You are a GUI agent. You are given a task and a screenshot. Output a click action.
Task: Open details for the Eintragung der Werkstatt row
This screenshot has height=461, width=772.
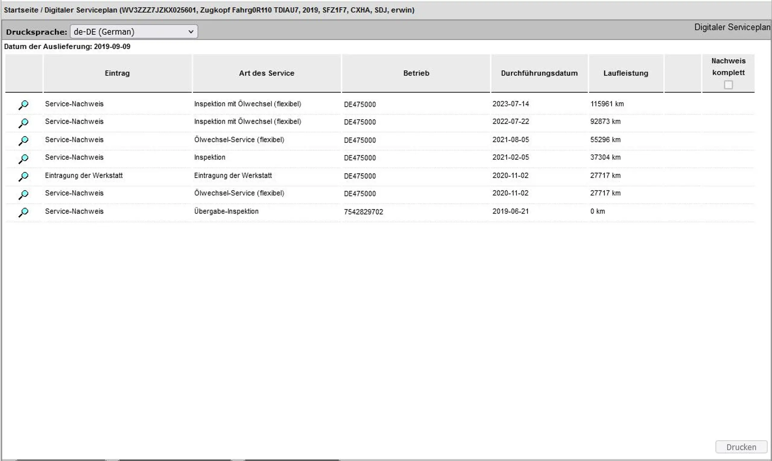(x=23, y=176)
